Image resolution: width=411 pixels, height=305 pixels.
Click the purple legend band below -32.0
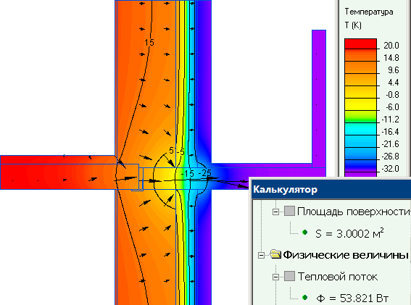pos(360,175)
